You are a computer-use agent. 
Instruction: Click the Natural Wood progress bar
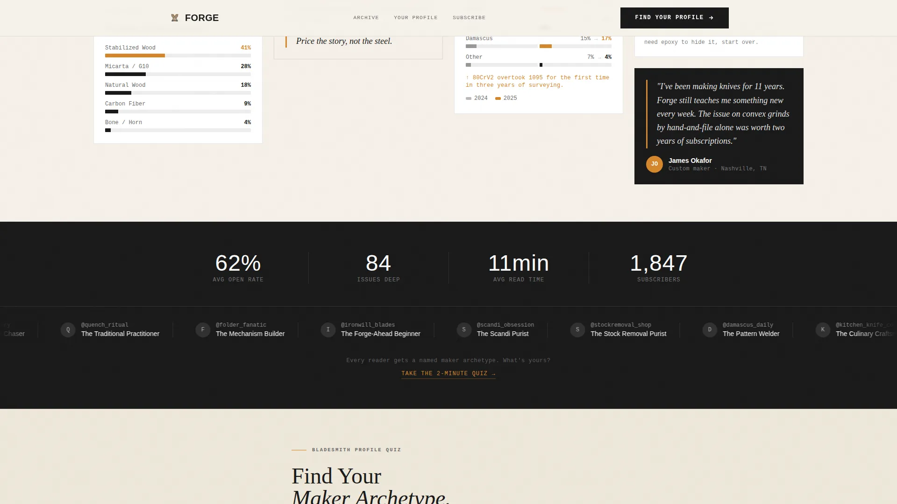click(178, 93)
